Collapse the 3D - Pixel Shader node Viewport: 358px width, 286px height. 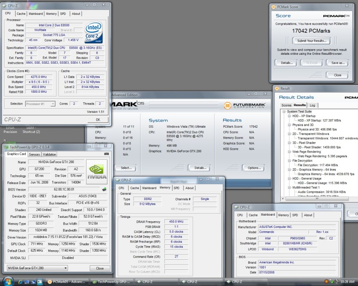click(x=289, y=143)
